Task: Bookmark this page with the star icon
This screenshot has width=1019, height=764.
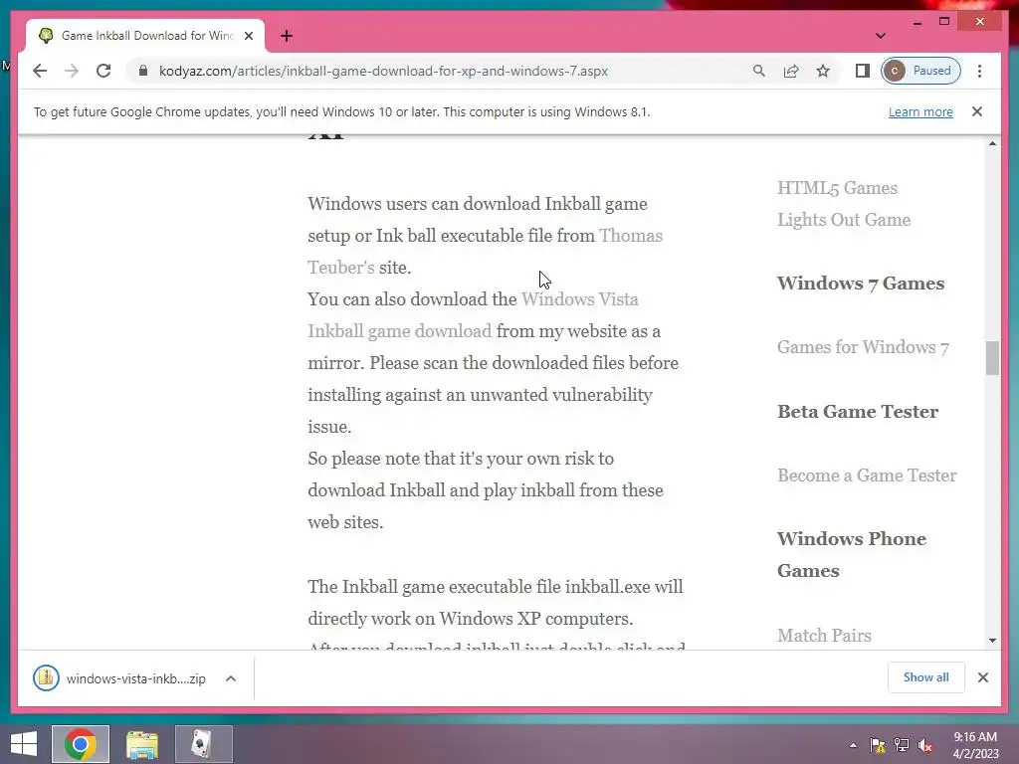Action: pos(823,71)
